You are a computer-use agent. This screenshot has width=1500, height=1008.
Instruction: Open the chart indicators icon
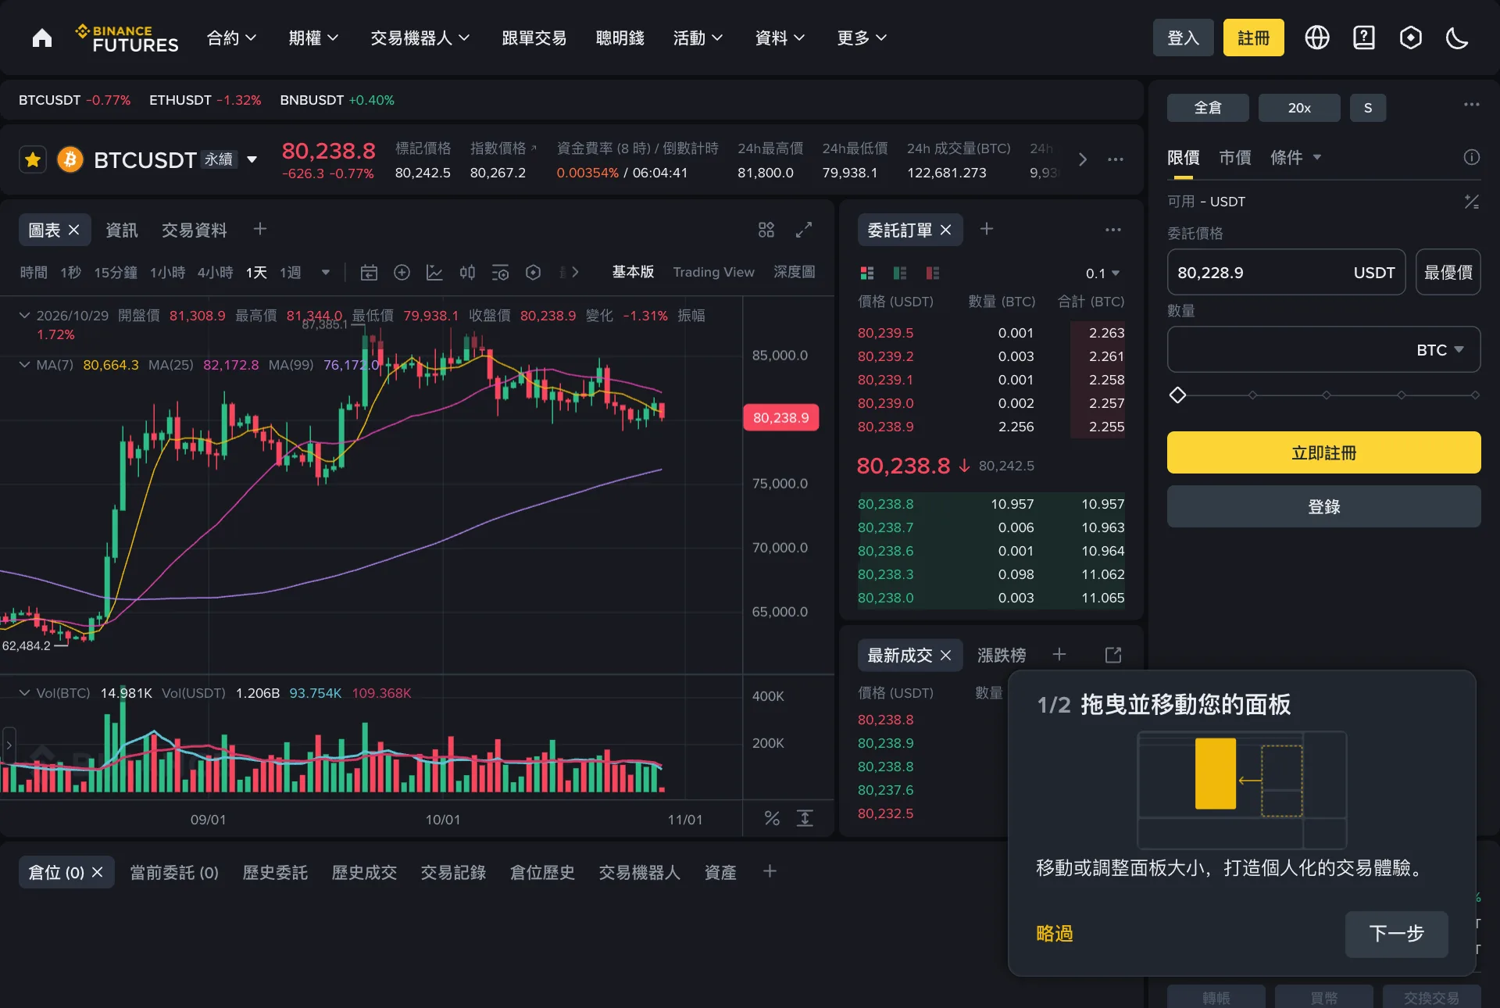[434, 272]
